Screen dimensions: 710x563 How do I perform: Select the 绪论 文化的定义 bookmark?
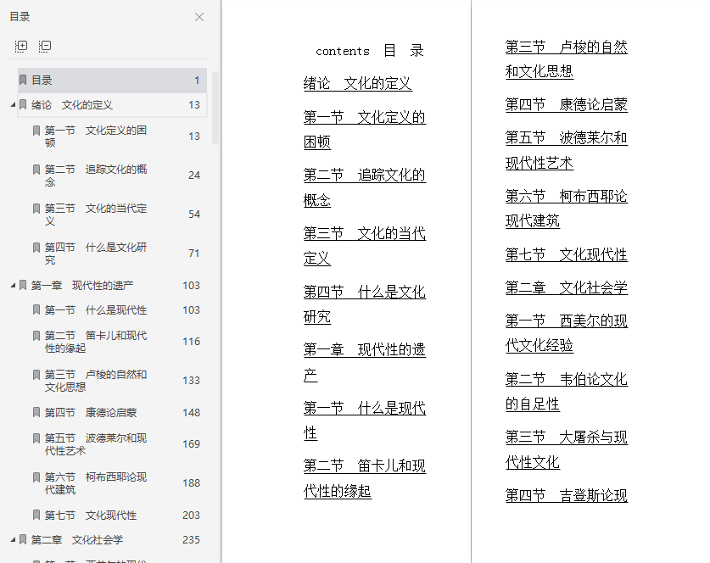tap(112, 105)
